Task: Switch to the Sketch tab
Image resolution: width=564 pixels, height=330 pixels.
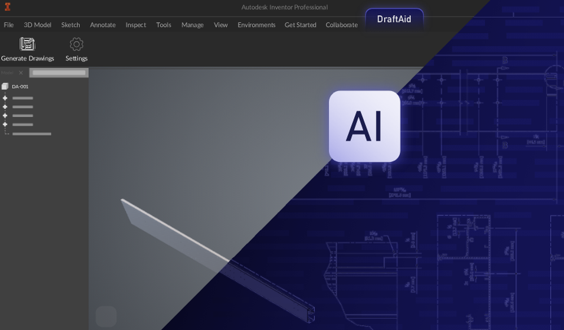Action: pyautogui.click(x=70, y=25)
